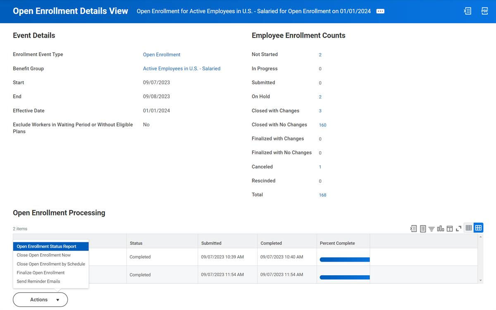Switch to the compact grid view
The width and height of the screenshot is (496, 310).
click(x=469, y=228)
